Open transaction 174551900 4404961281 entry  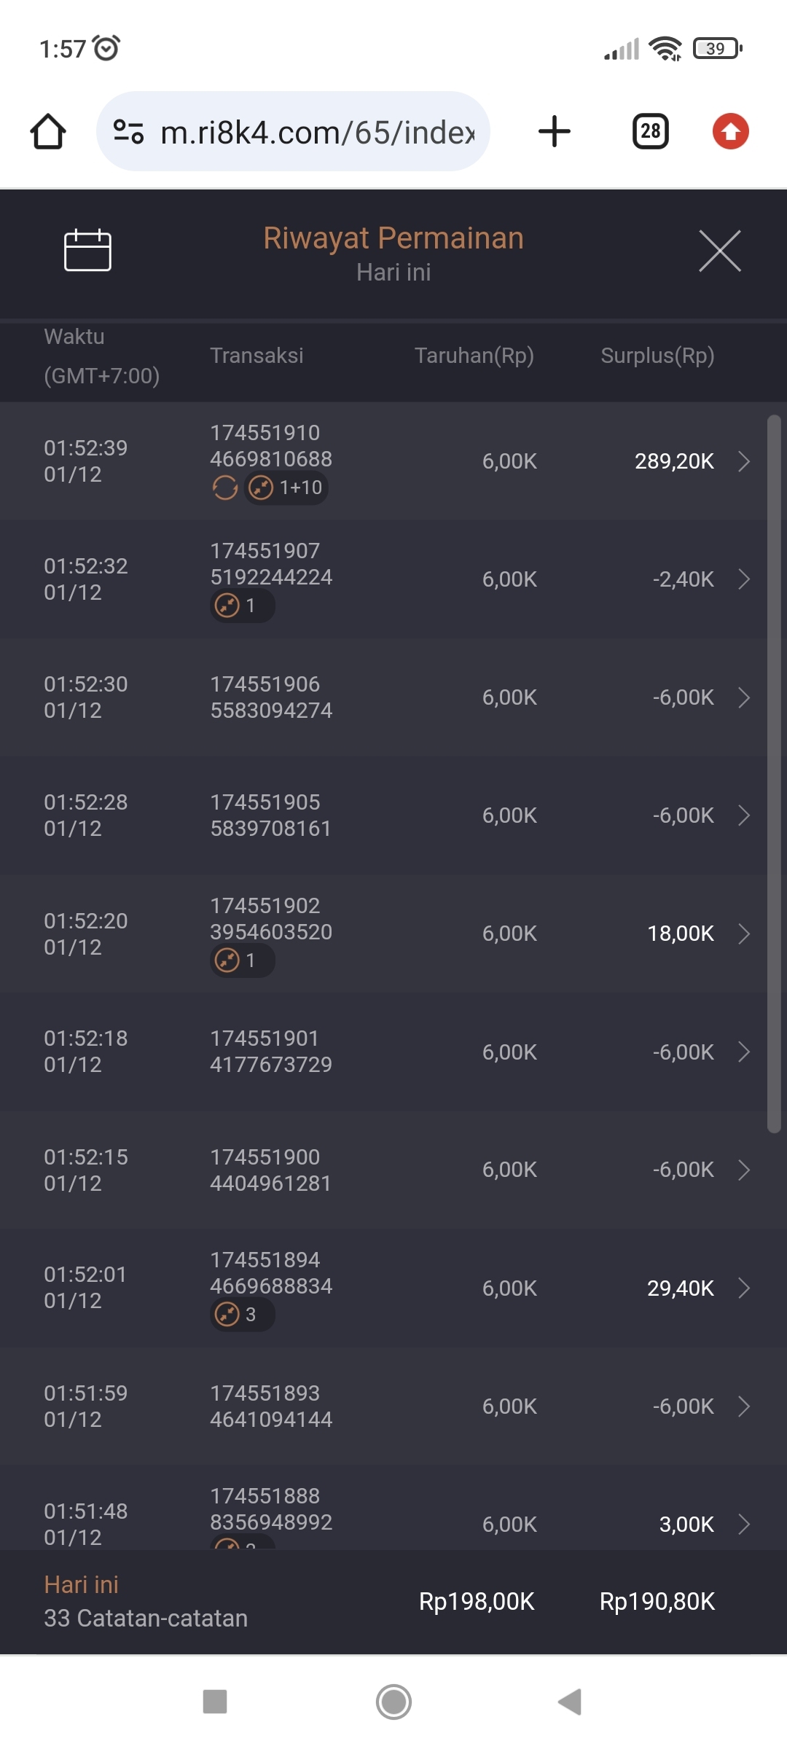click(270, 1170)
